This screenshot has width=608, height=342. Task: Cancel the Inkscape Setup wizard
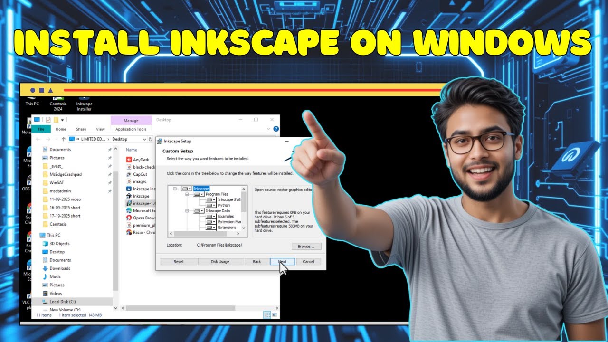[308, 262]
